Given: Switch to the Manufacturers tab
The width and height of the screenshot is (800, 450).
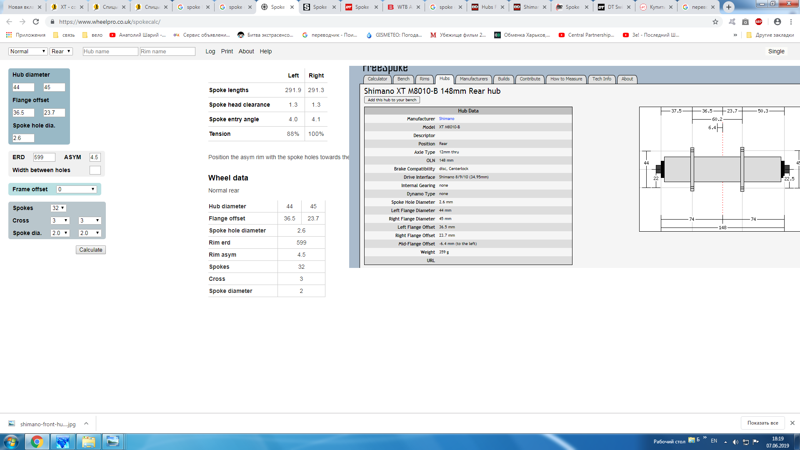Looking at the screenshot, I should tap(473, 79).
